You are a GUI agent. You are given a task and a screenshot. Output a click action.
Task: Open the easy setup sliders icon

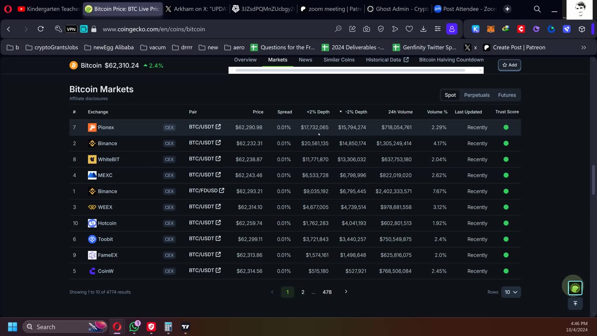[437, 29]
